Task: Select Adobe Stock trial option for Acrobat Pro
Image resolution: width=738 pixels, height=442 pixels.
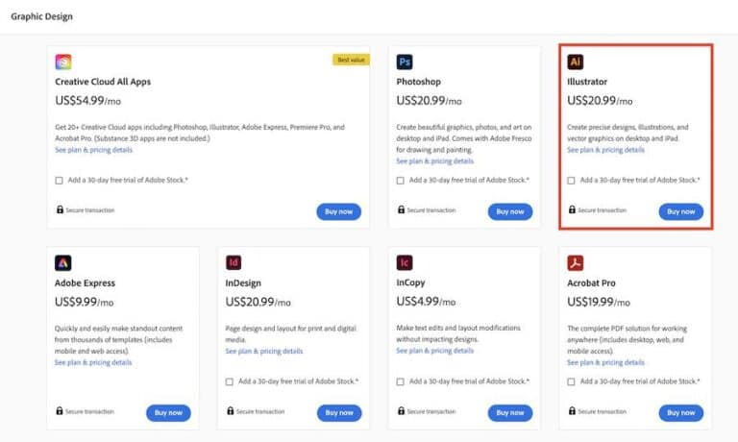Action: click(572, 381)
